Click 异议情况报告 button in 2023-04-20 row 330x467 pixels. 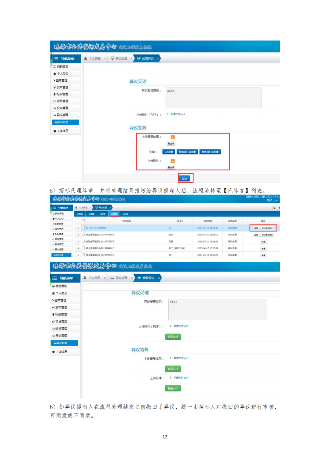pos(267,235)
